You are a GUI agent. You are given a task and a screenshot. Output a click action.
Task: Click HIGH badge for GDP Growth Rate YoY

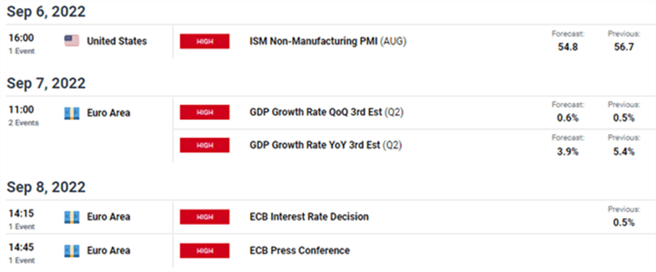[x=205, y=145]
